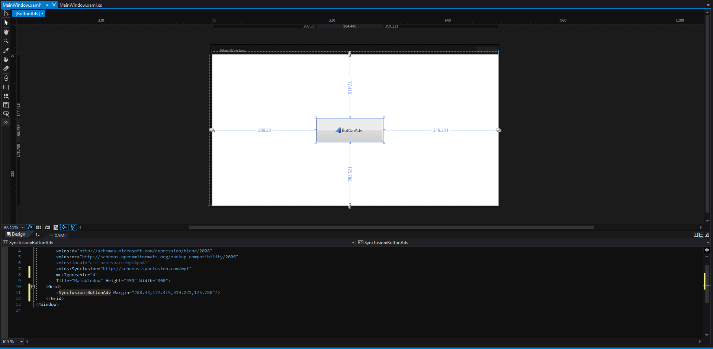
Task: Select the Paint Bucket tool
Action: [x=6, y=59]
